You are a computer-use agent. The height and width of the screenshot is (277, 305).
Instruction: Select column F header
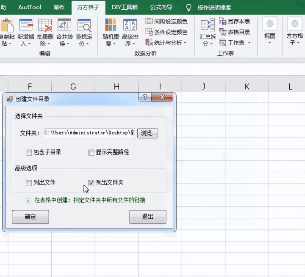click(30, 86)
